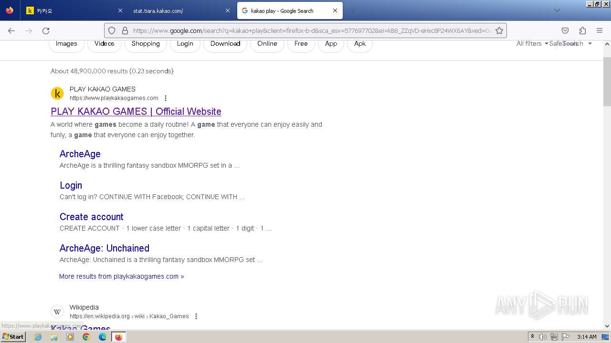Select the kakao play - Google Search tab

click(x=289, y=10)
